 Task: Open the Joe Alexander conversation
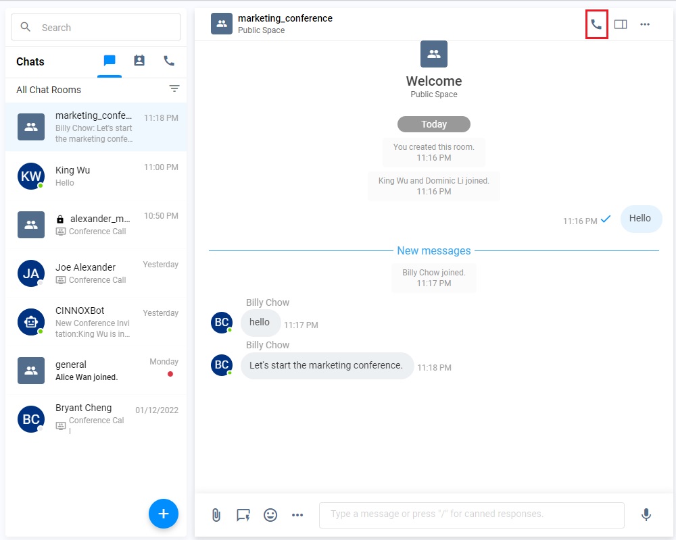click(x=96, y=273)
